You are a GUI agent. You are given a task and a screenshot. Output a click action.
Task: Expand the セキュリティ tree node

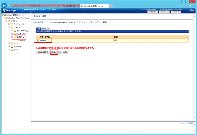pyautogui.click(x=9, y=47)
